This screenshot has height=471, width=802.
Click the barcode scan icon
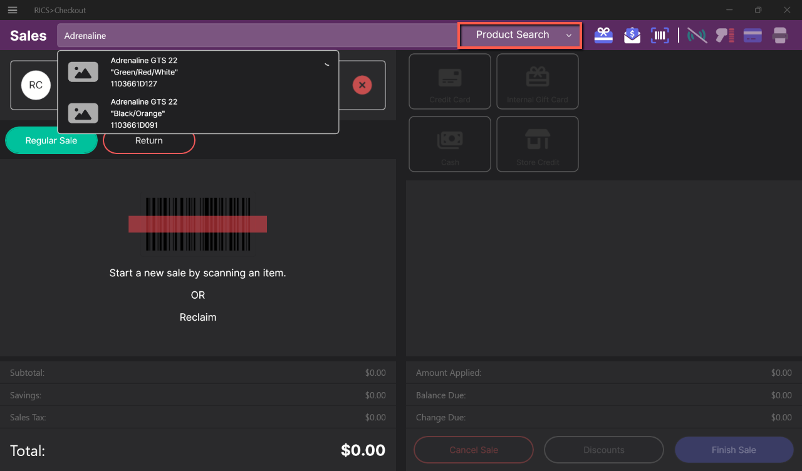point(660,35)
